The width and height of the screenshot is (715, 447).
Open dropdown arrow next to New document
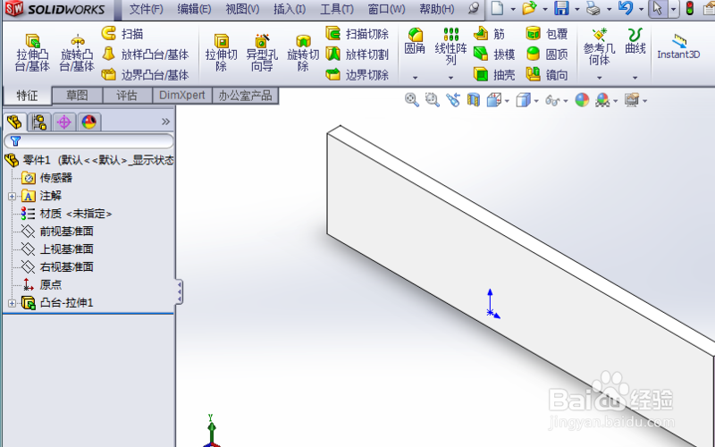coord(513,9)
